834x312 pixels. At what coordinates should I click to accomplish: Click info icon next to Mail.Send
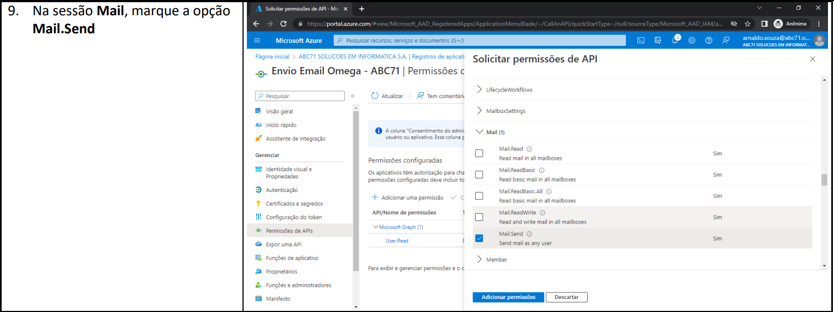click(x=529, y=234)
